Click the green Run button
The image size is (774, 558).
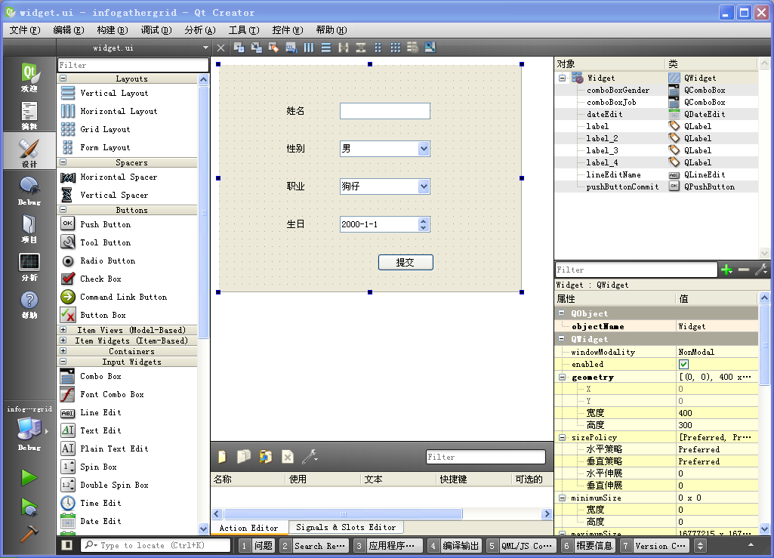pos(29,477)
